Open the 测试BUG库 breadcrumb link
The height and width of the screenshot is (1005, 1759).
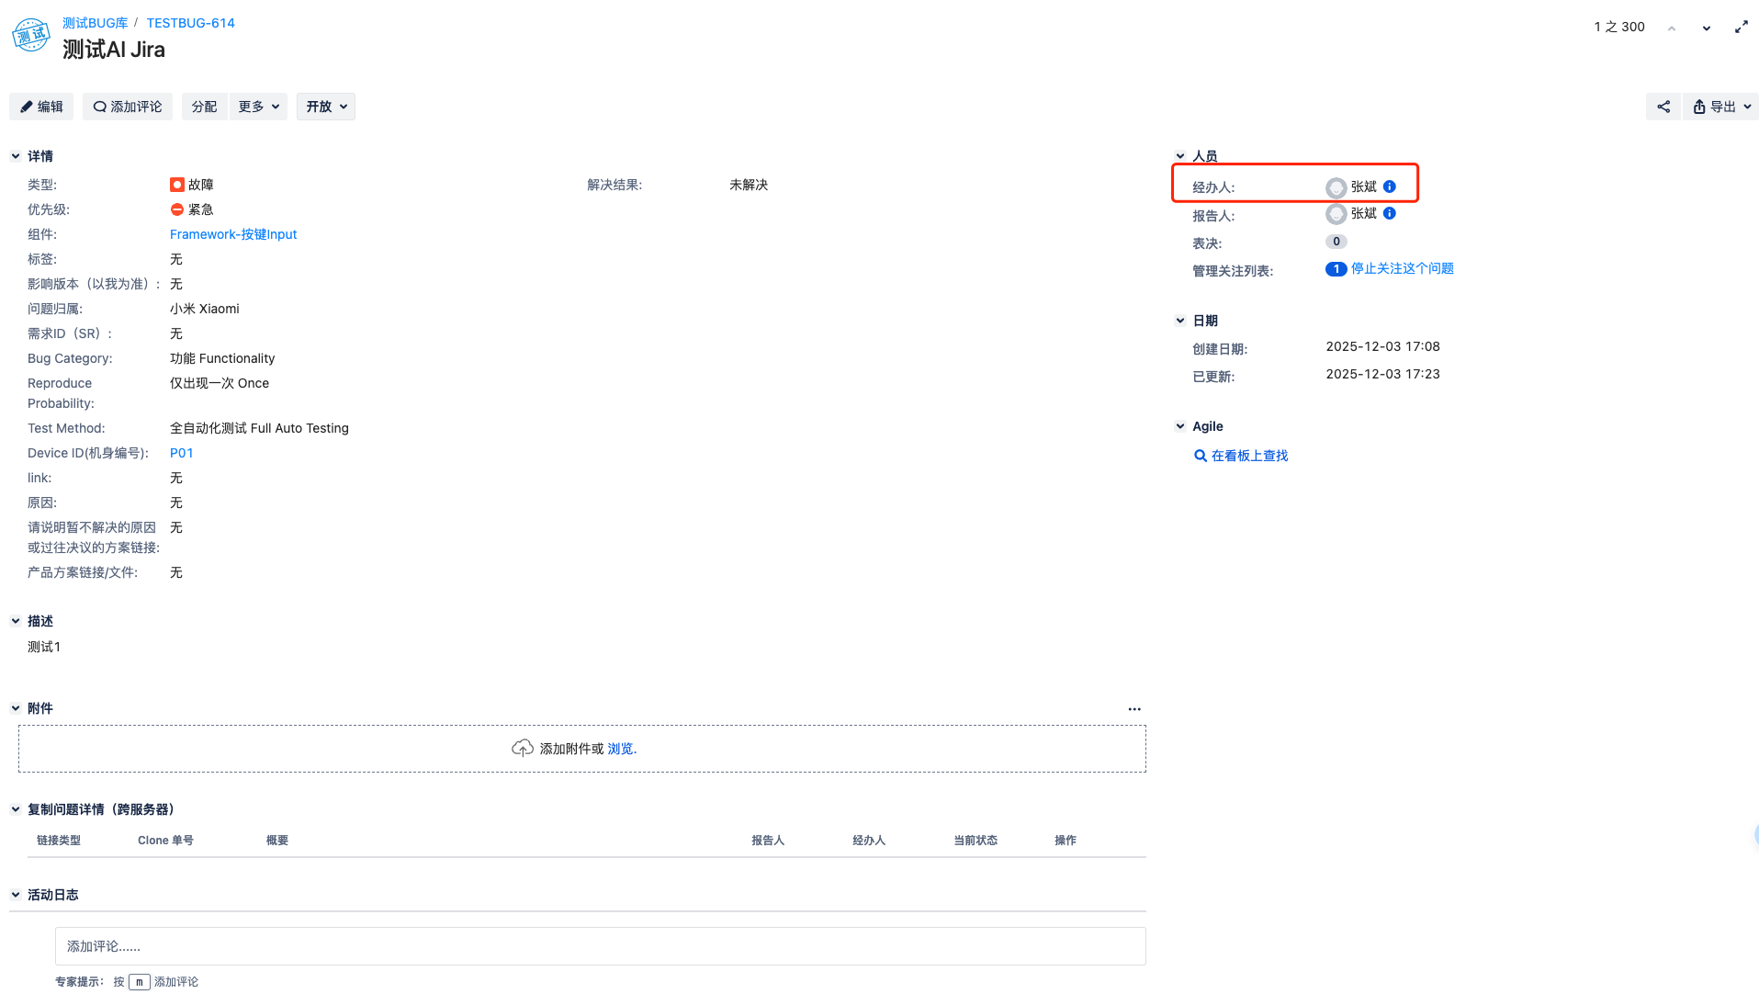pyautogui.click(x=96, y=23)
